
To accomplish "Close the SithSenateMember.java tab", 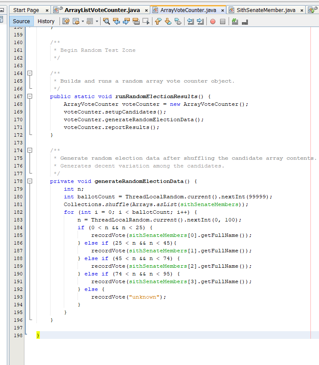I will click(302, 10).
